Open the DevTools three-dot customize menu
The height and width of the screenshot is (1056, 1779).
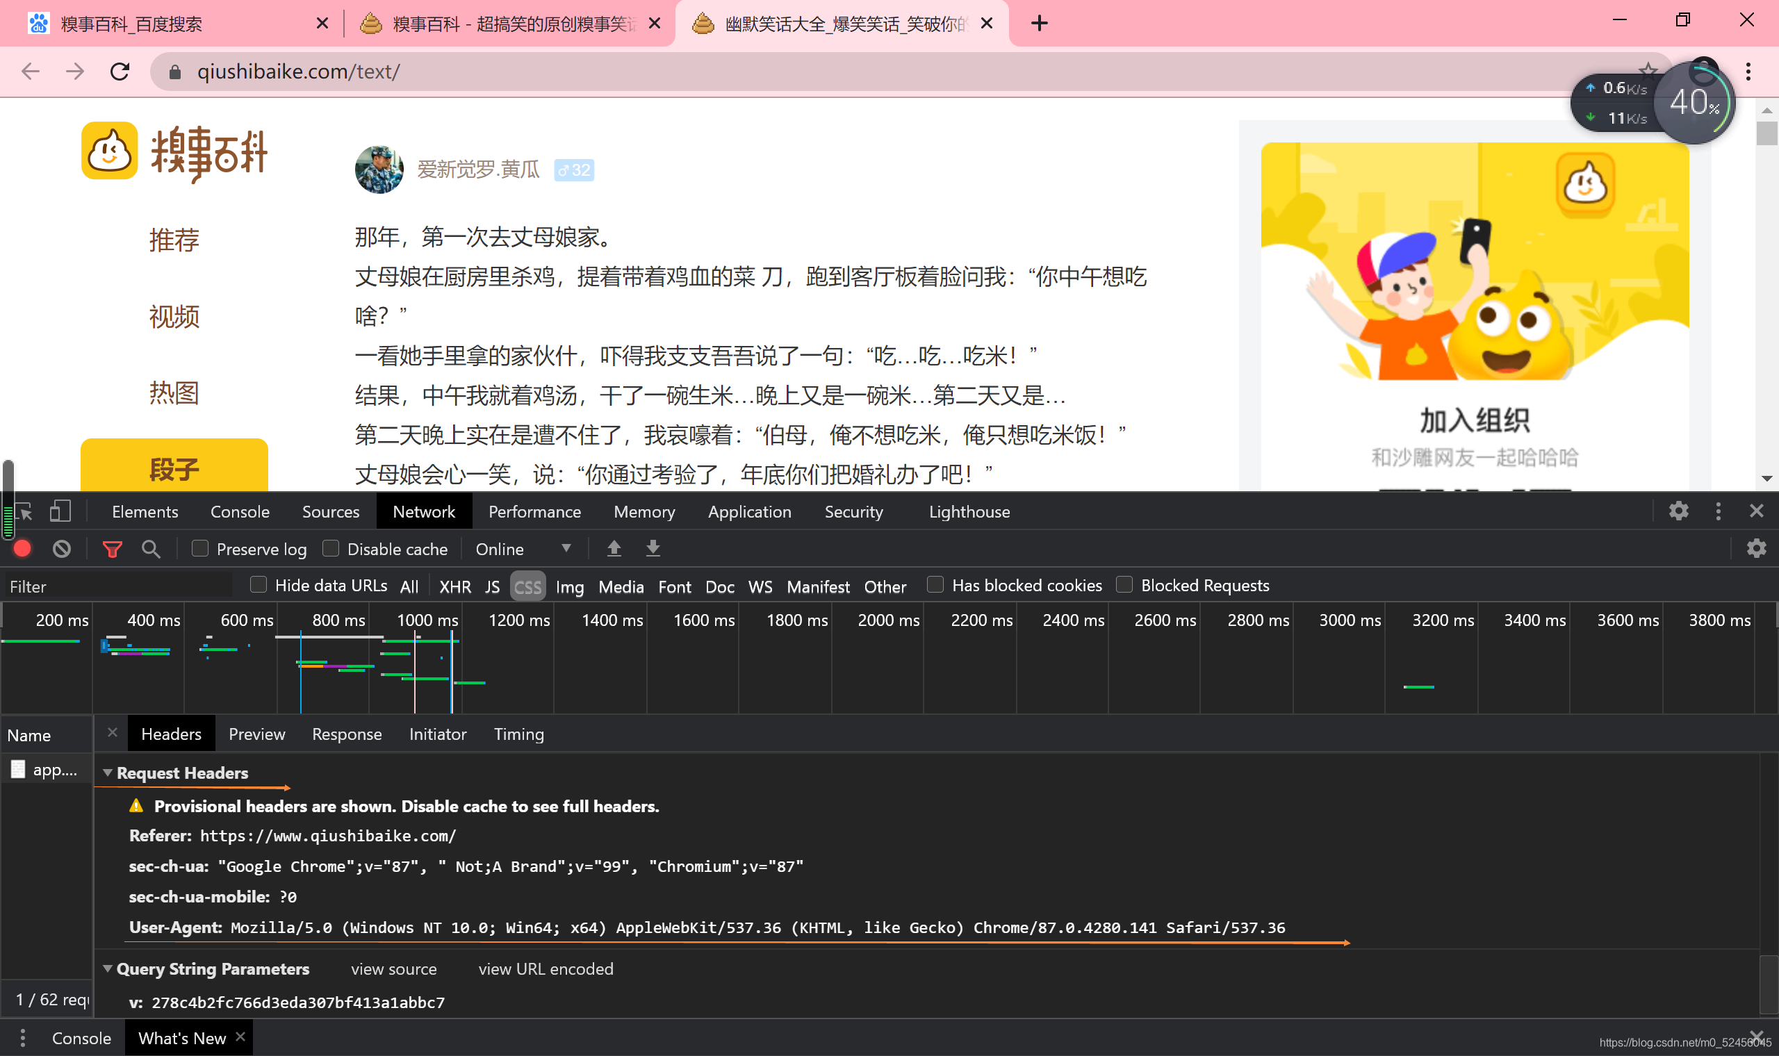[1718, 511]
